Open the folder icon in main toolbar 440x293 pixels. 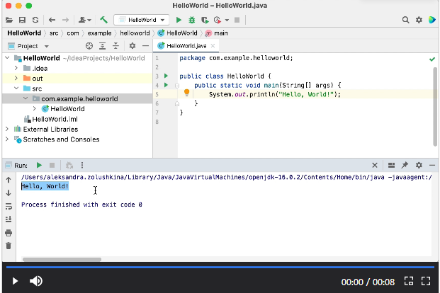point(9,20)
